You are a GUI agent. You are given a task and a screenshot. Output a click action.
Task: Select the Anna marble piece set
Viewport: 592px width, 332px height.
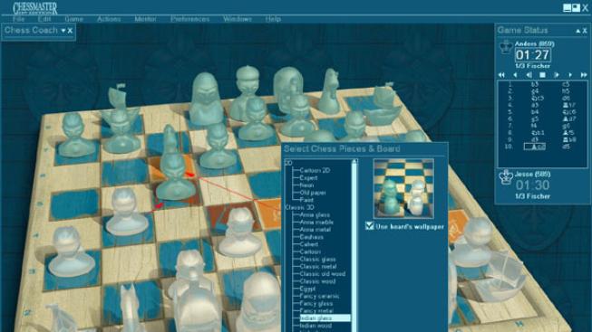316,223
